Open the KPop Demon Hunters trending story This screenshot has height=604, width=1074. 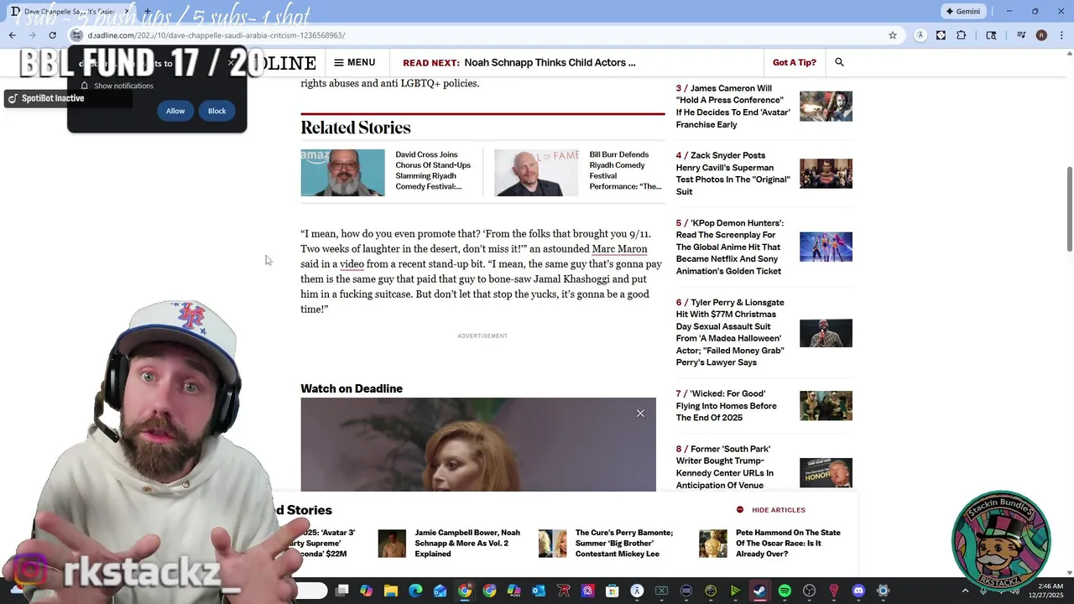(x=730, y=247)
